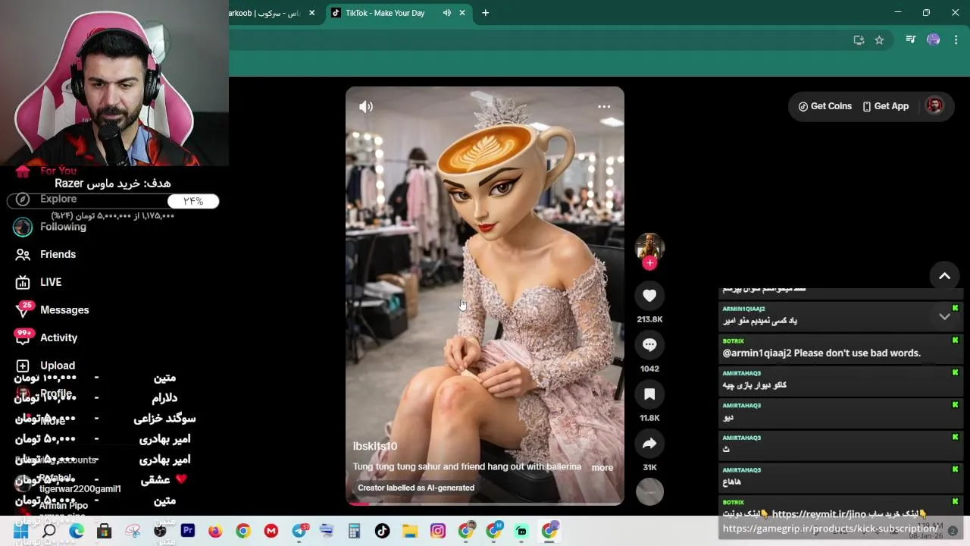Mute the TikTok video sound

(366, 107)
